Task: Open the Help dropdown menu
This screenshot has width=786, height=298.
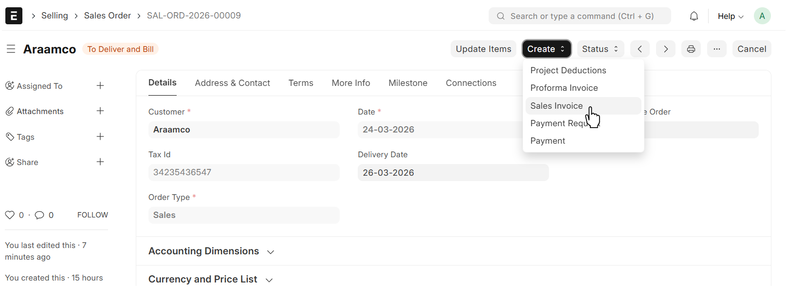Action: (x=730, y=16)
